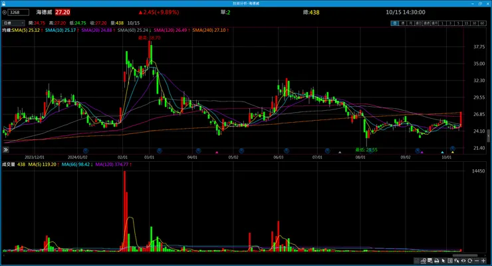Click the minus zoom-out icon

pos(477,261)
